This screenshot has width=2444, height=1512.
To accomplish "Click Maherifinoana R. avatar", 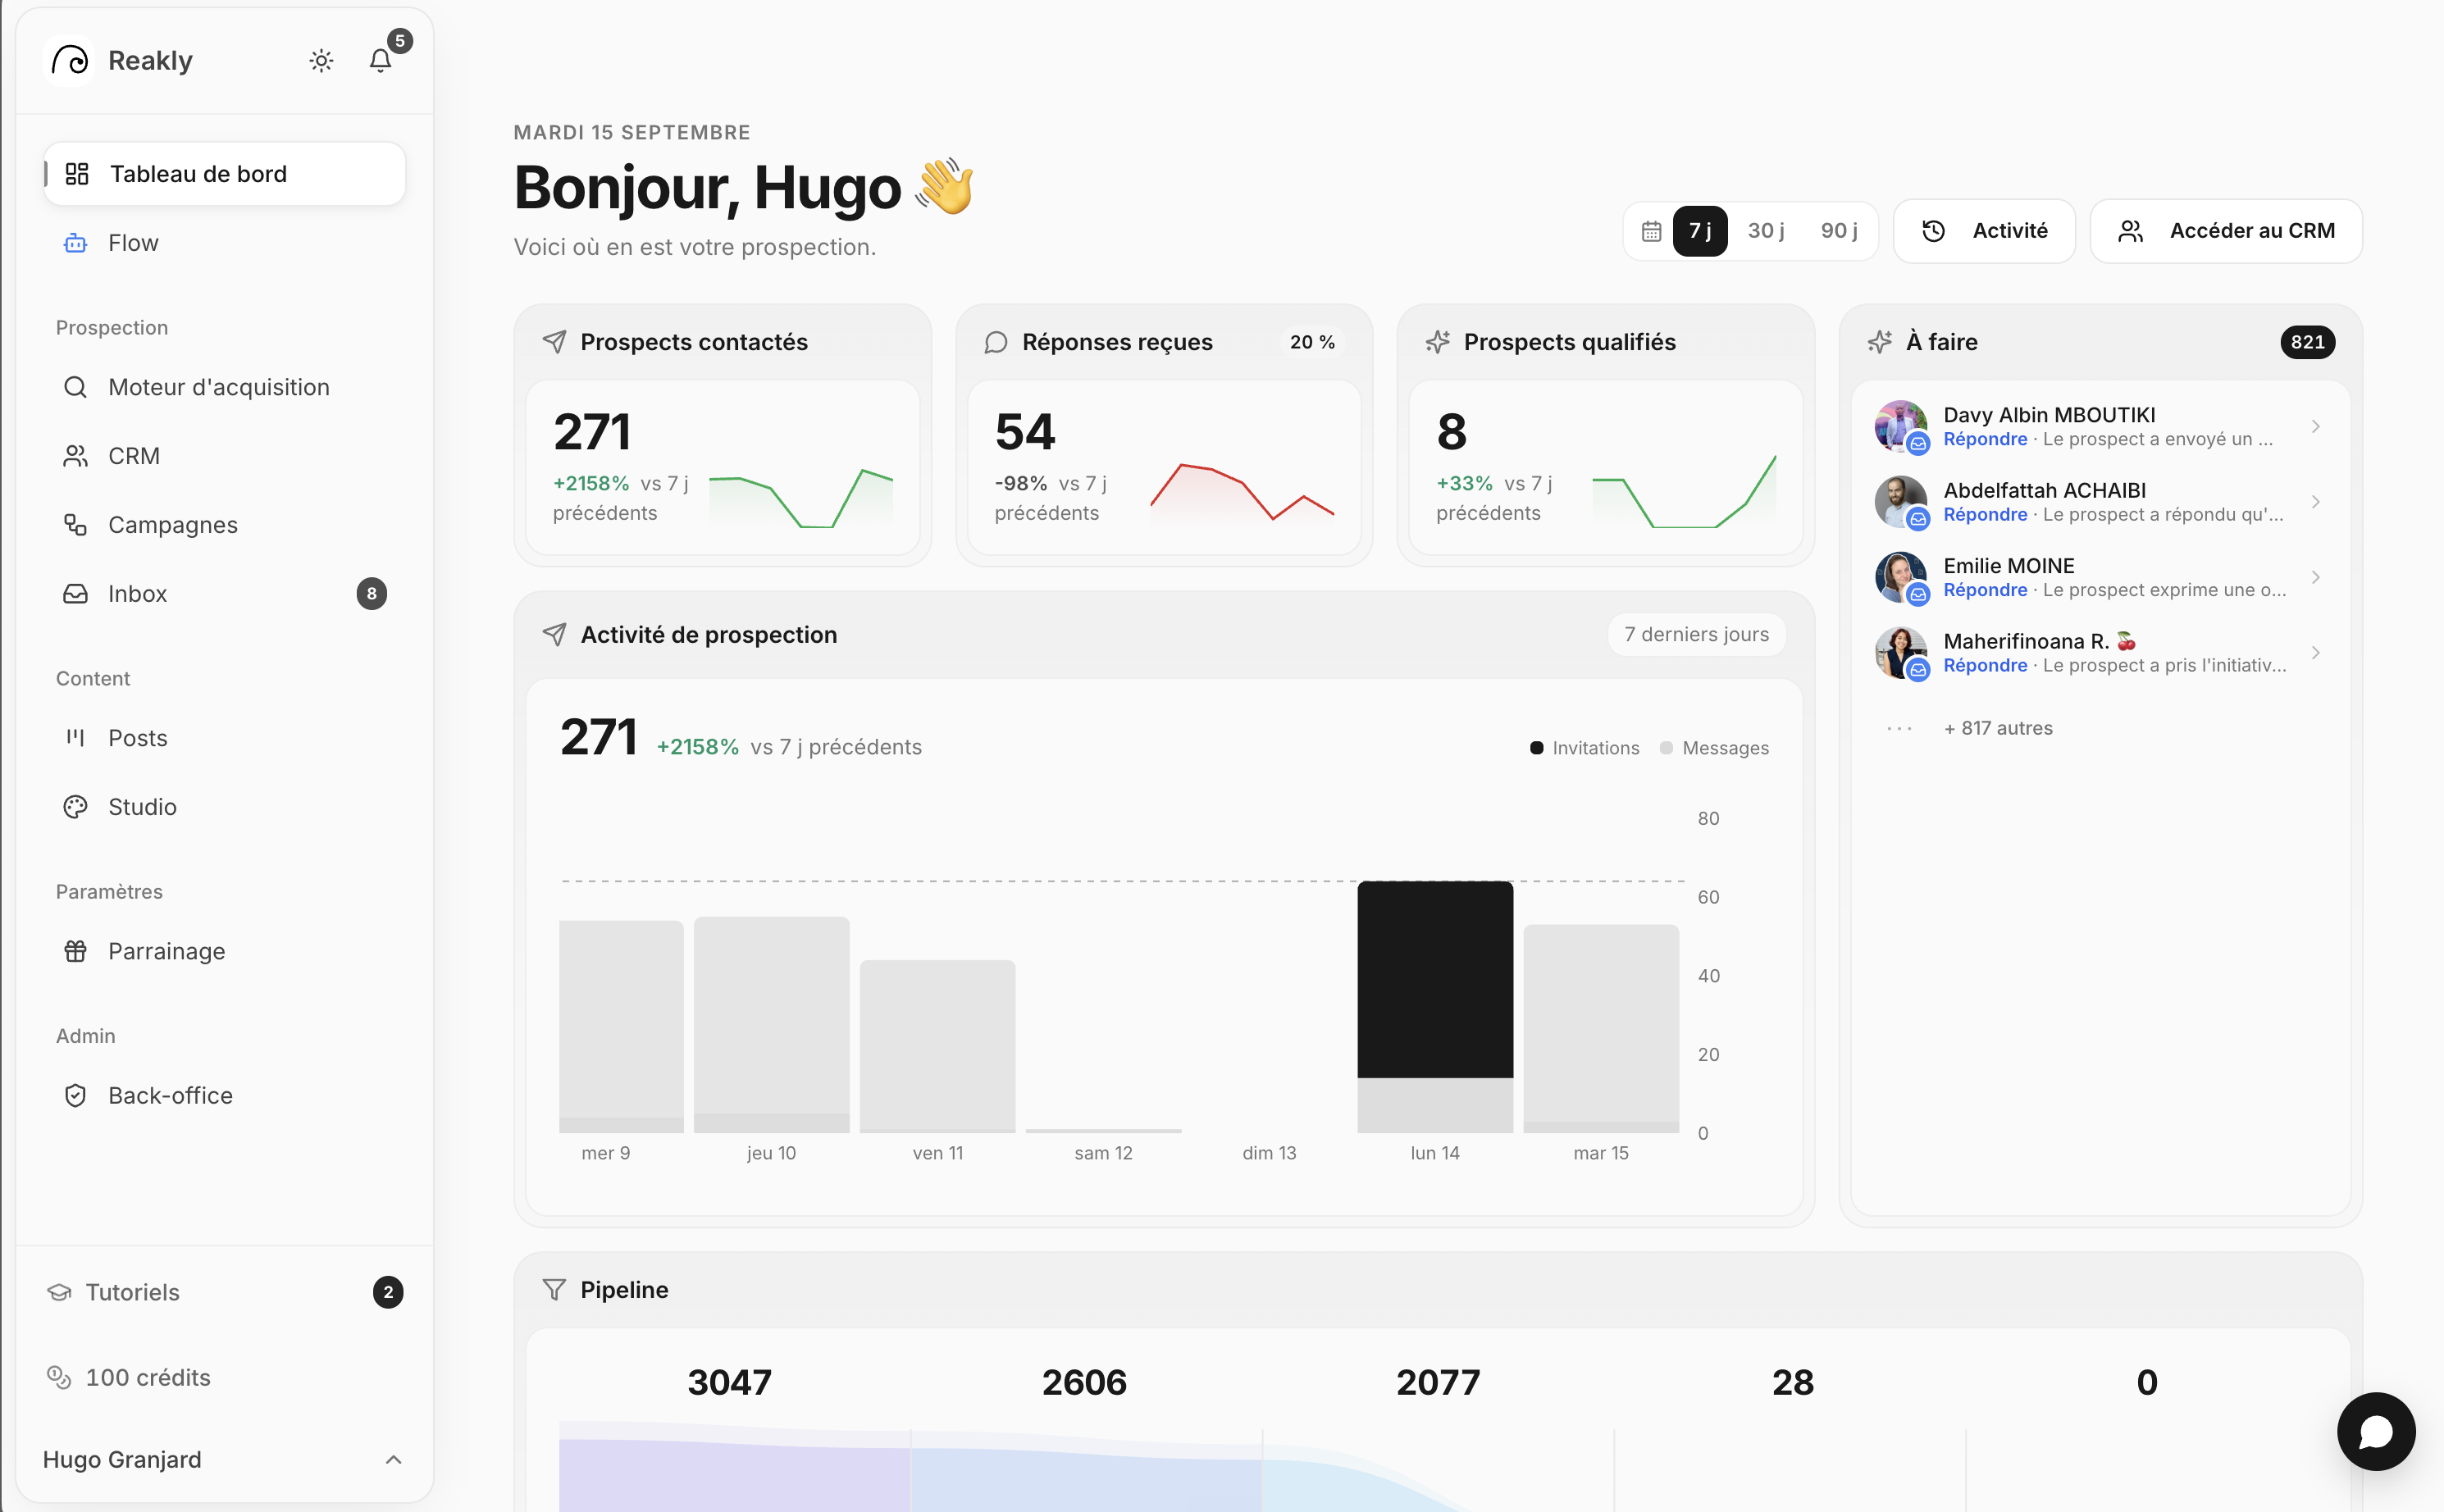I will click(1900, 653).
